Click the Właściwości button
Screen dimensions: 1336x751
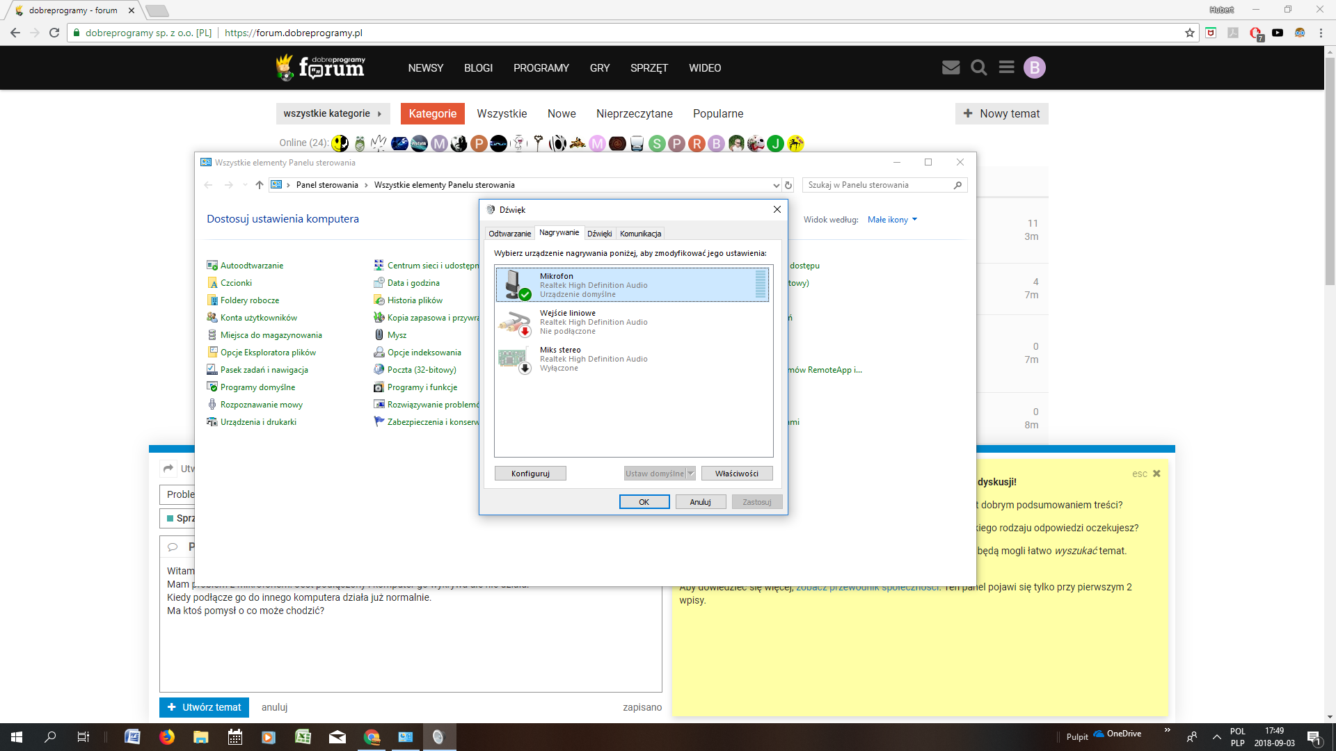tap(736, 474)
